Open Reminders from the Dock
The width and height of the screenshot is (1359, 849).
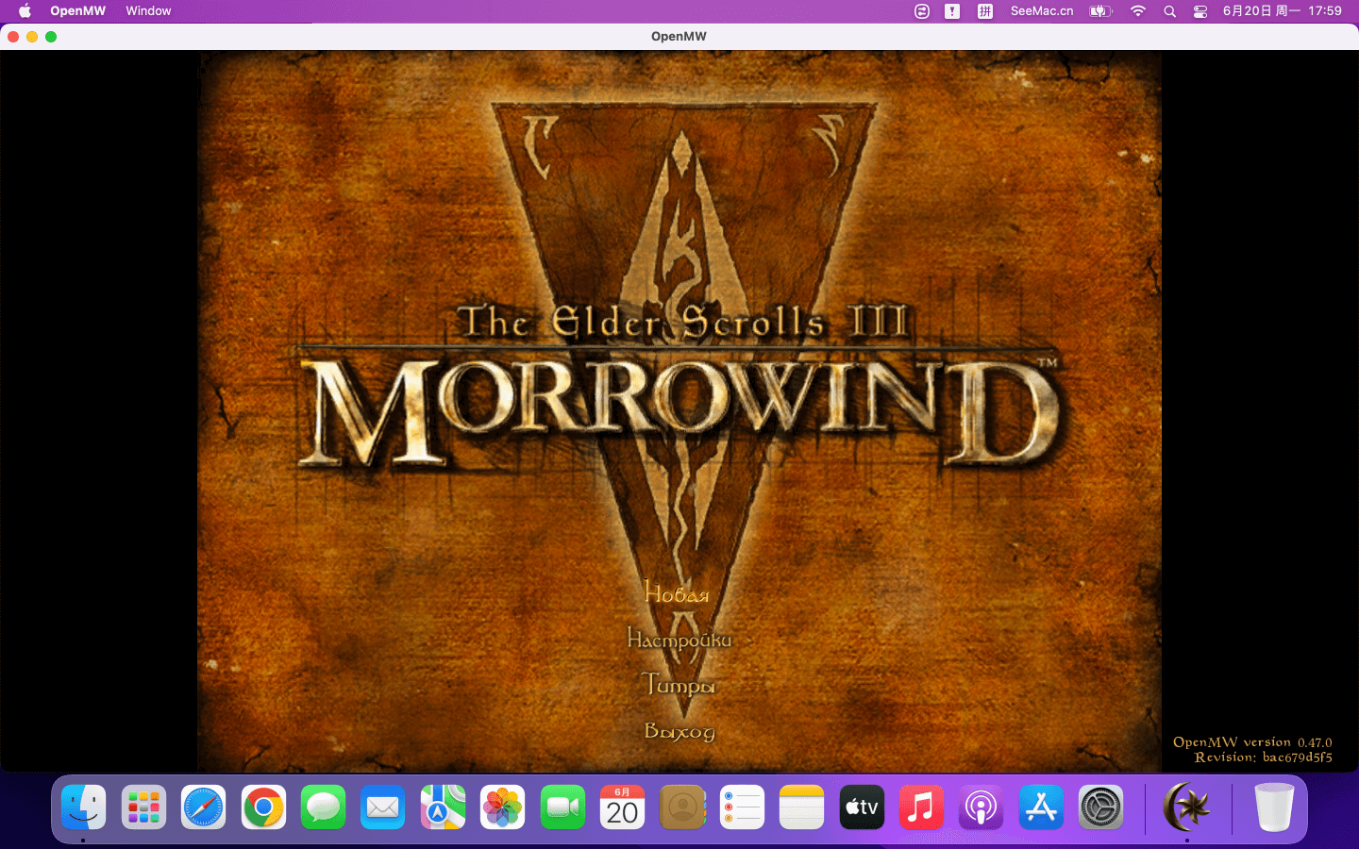pyautogui.click(x=743, y=807)
